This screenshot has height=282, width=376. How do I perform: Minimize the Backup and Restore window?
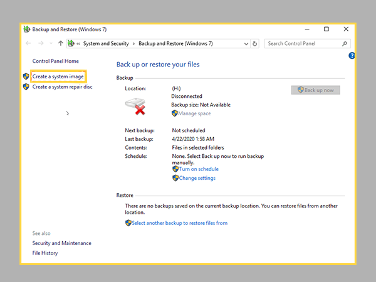tap(307, 29)
